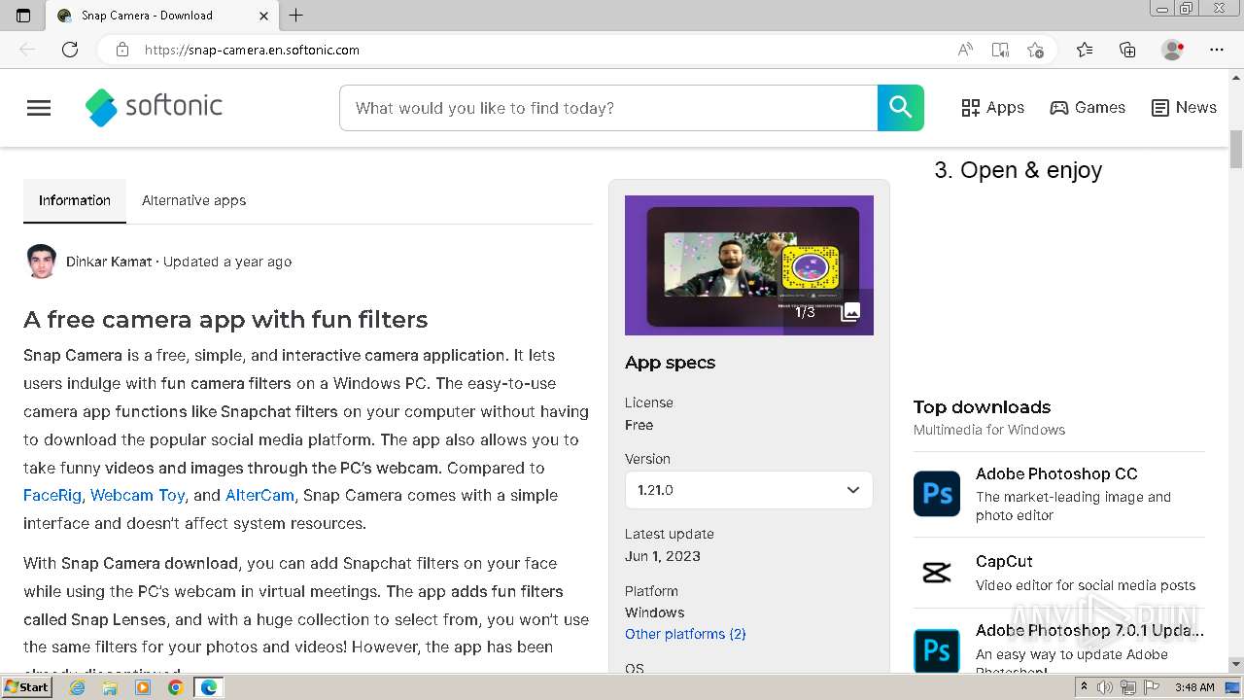Open a new browser tab
Viewport: 1244px width, 700px height.
(x=296, y=16)
